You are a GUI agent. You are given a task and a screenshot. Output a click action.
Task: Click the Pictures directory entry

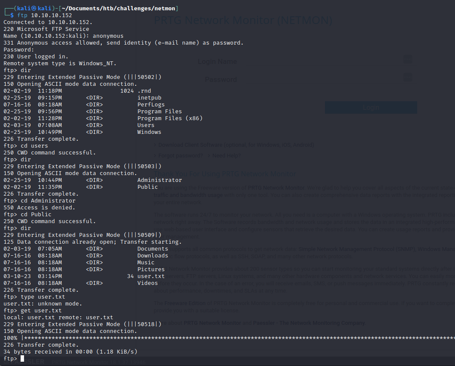tap(151, 269)
